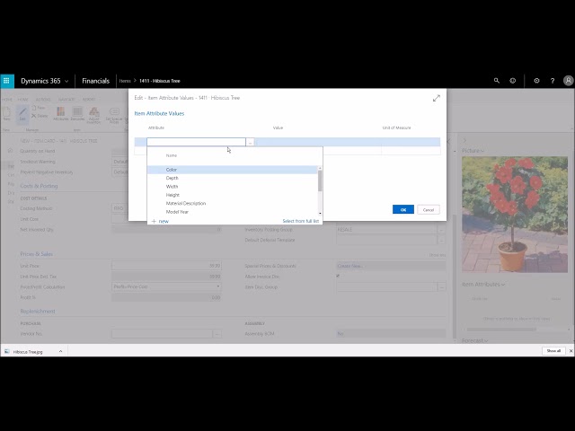Open the feedback smiley icon
Image resolution: width=575 pixels, height=431 pixels.
pyautogui.click(x=513, y=81)
